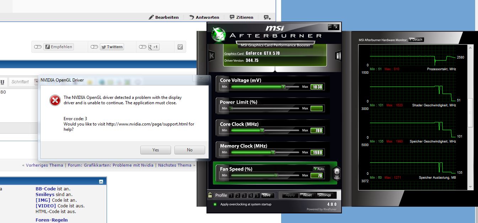
Task: Tick the social sharing settings checkbox
Action: click(180, 47)
